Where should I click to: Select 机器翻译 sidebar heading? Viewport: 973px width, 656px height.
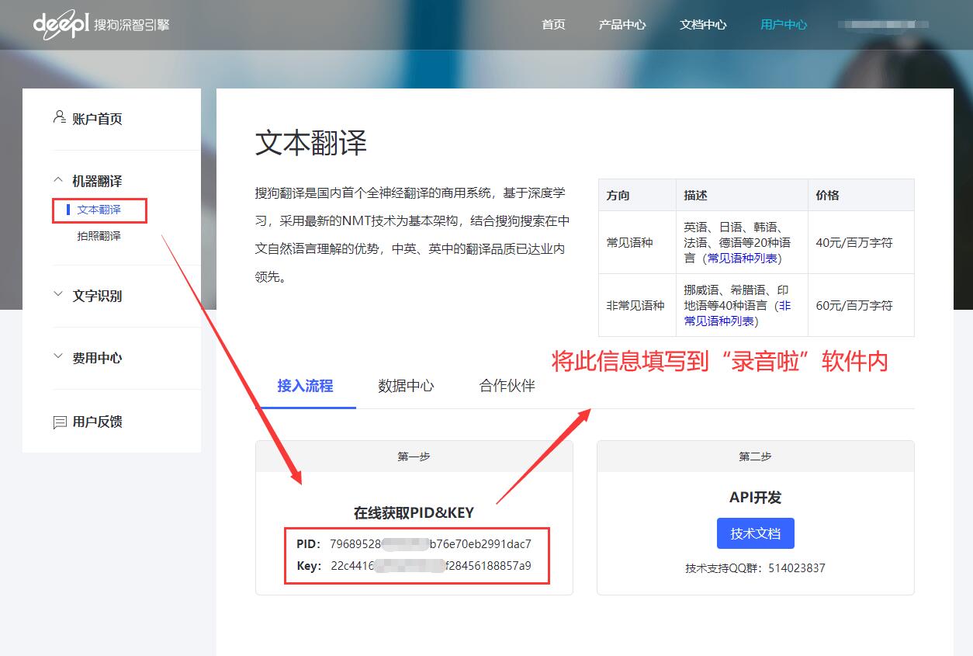tap(97, 181)
